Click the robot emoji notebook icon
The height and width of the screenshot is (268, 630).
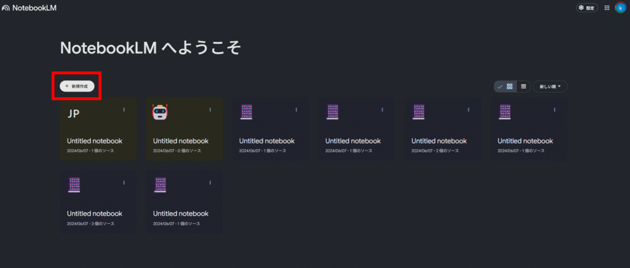(x=160, y=112)
